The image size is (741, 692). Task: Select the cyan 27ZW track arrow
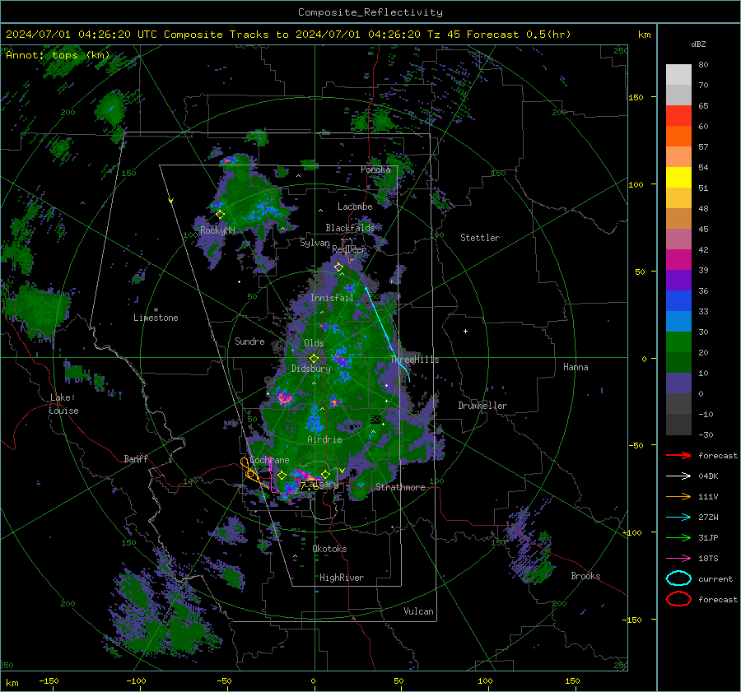[678, 518]
